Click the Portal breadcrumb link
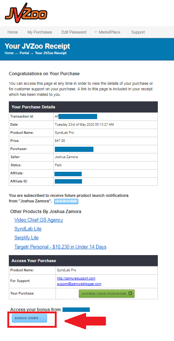The height and width of the screenshot is (341, 174). coord(24,53)
